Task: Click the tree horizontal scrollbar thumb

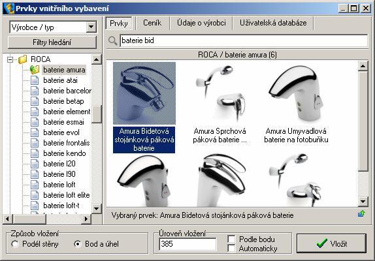Action: (x=29, y=219)
